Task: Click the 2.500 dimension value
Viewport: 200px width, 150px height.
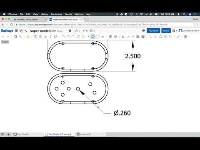Action: pos(133,56)
